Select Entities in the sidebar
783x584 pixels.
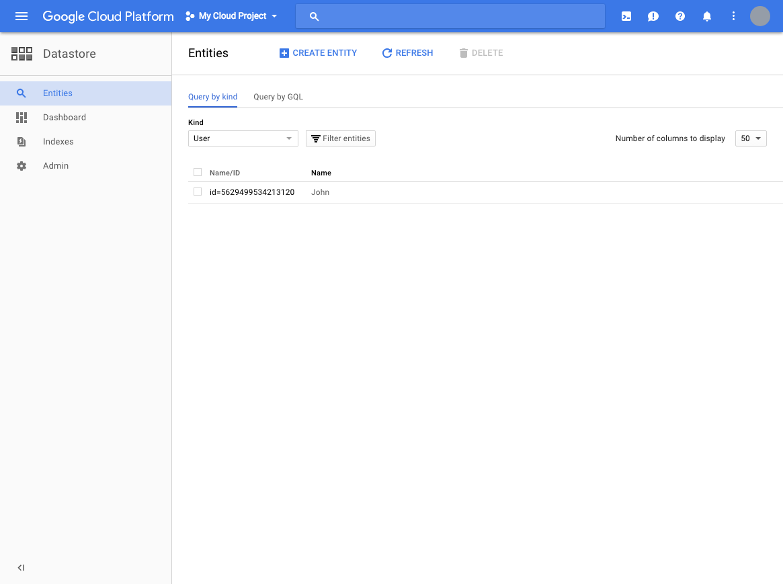coord(86,93)
